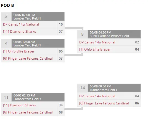This screenshot has height=119, width=148.
Task: Click the 06/08 08:30 PM game header
Action: click(114, 88)
